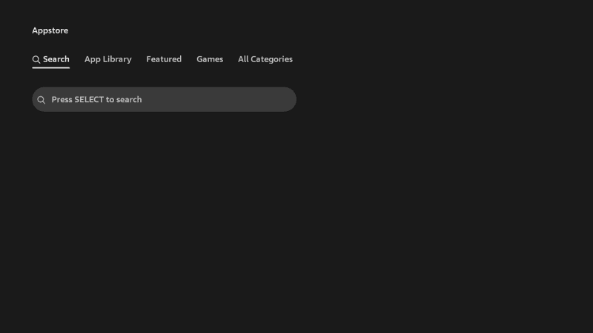Click the word 'Library' in the navigation
Image resolution: width=593 pixels, height=333 pixels.
click(116, 59)
